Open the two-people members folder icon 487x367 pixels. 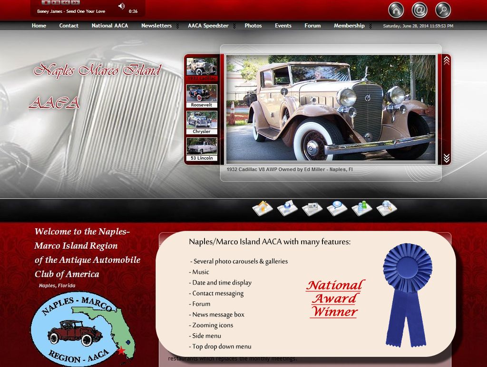pyautogui.click(x=361, y=208)
